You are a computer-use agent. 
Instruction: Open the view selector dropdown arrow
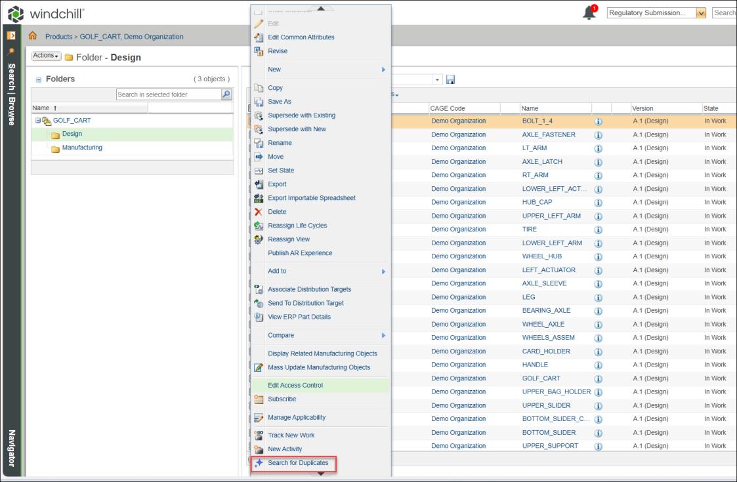437,79
